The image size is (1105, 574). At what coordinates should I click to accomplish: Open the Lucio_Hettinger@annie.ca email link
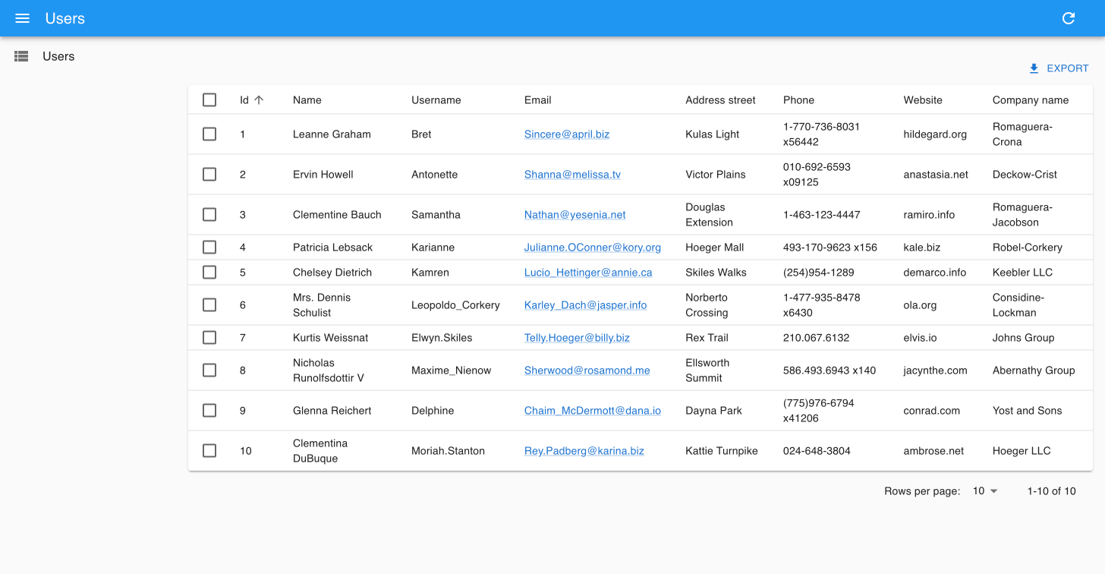(588, 272)
